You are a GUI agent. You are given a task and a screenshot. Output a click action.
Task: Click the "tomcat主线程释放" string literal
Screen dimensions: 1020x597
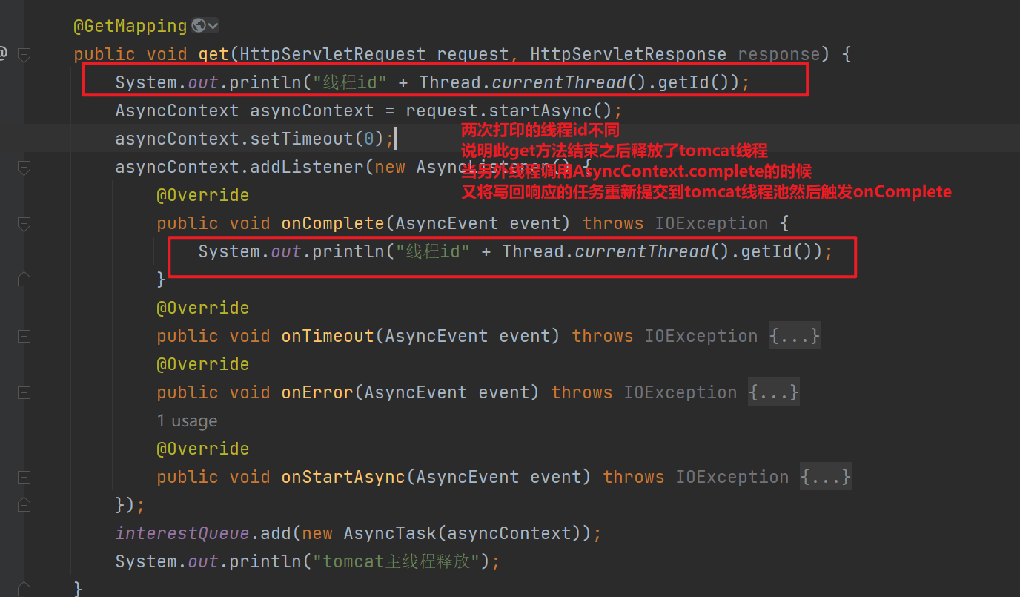coord(396,561)
